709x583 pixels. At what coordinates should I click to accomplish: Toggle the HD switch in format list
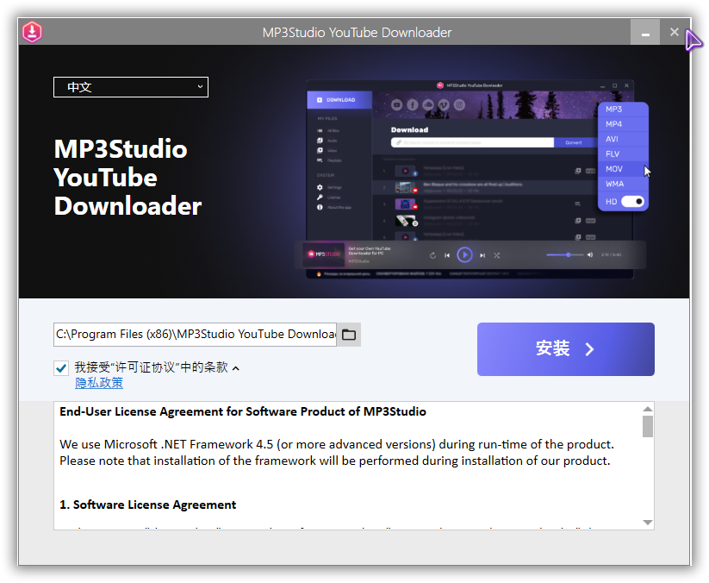click(x=633, y=201)
